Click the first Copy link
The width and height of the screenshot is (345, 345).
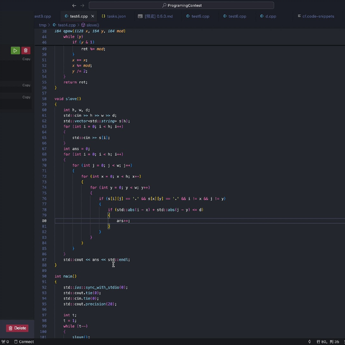click(26, 59)
